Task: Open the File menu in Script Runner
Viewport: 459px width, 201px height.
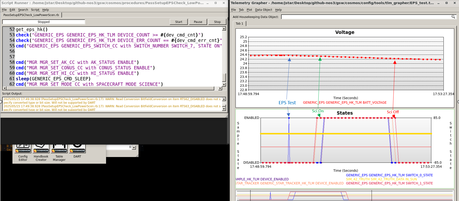Action: click(4, 10)
